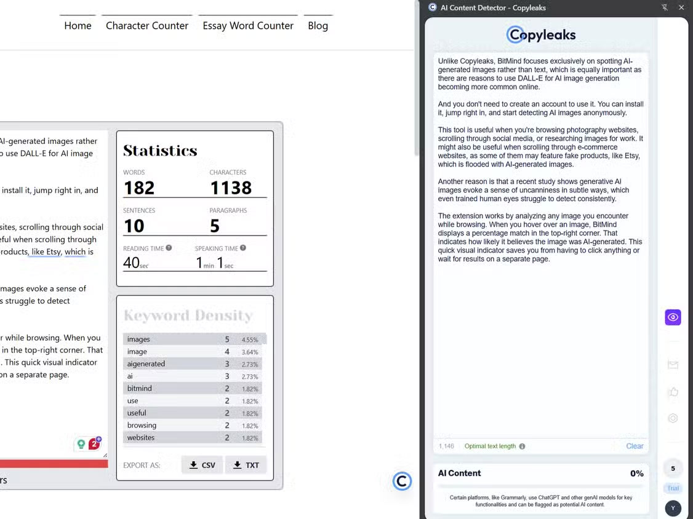The image size is (693, 519).
Task: Click the Trial plan badge
Action: [673, 488]
